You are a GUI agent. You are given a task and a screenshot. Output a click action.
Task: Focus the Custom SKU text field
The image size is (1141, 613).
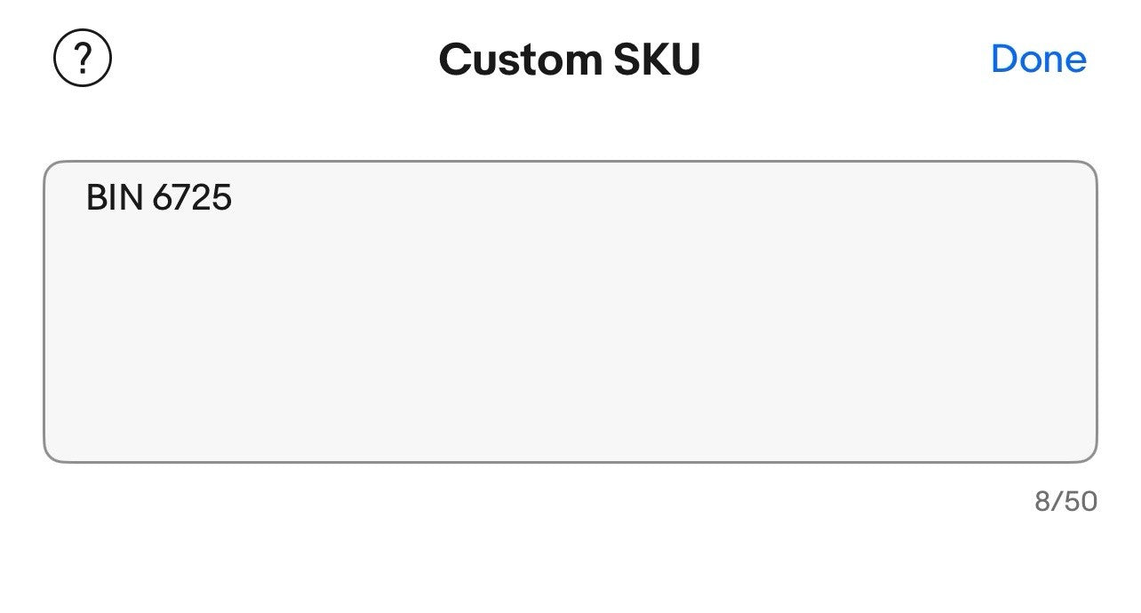point(570,311)
